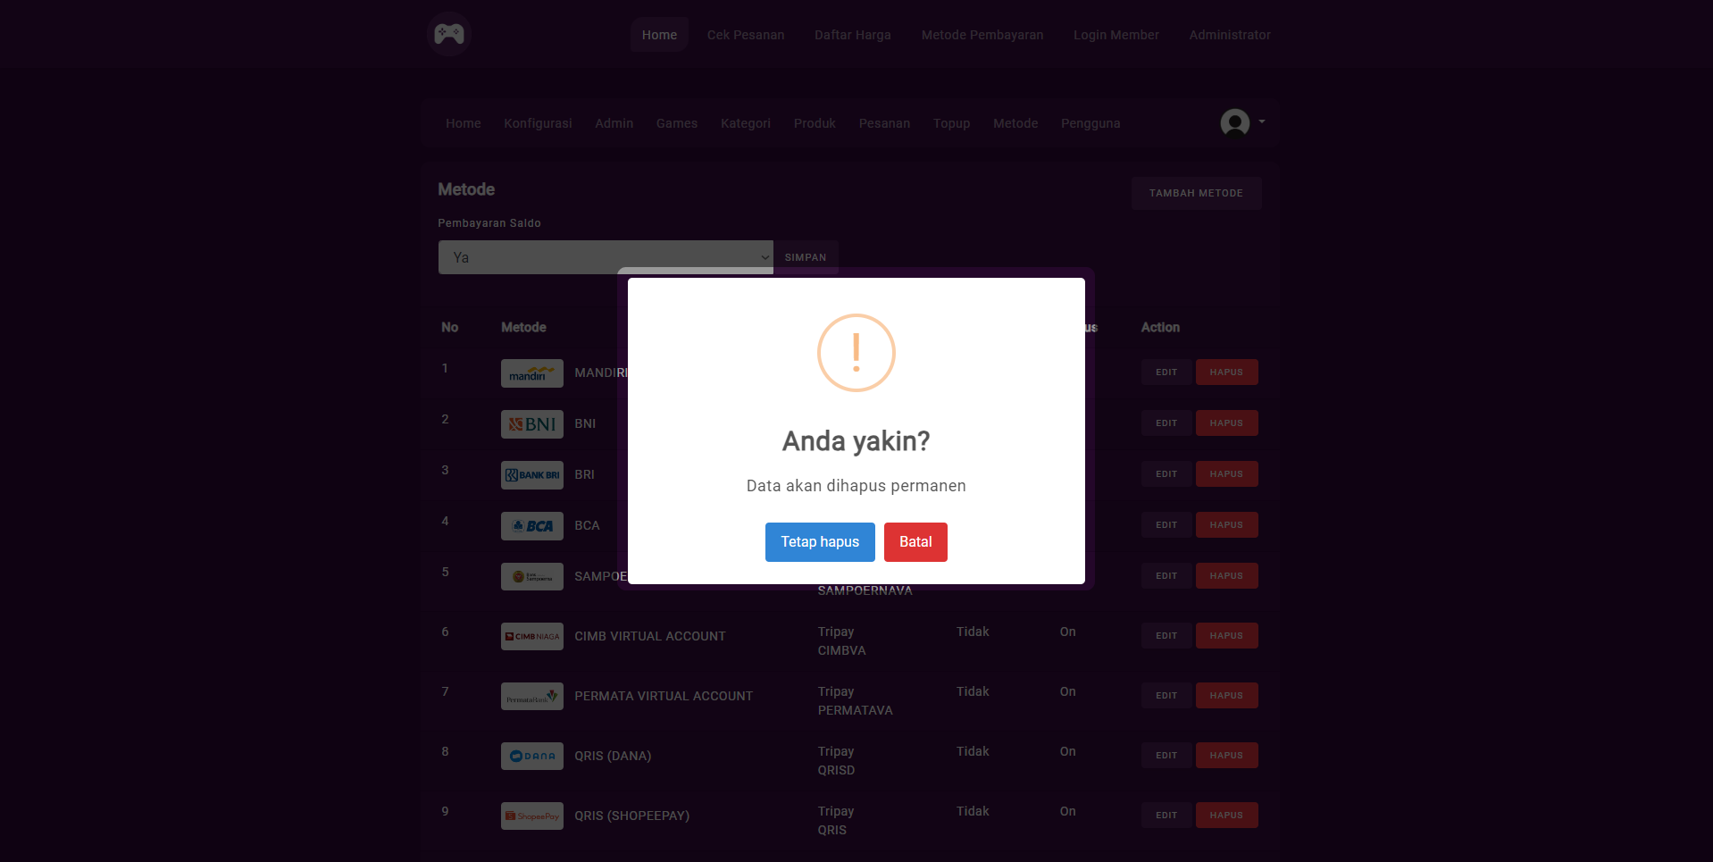1713x862 pixels.
Task: Click the SIMPAN button
Action: 806,257
